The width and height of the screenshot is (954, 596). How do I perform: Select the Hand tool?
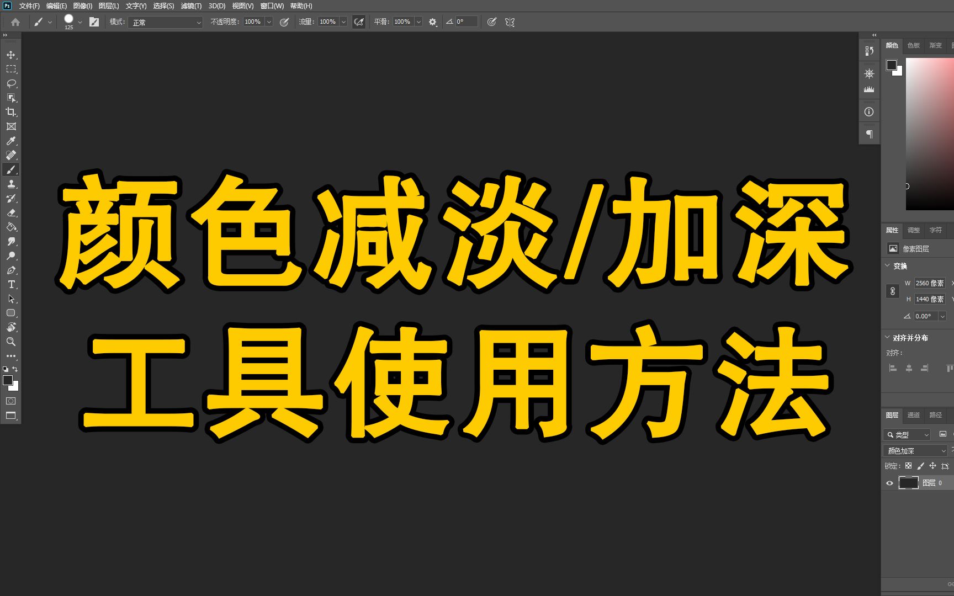coord(11,327)
